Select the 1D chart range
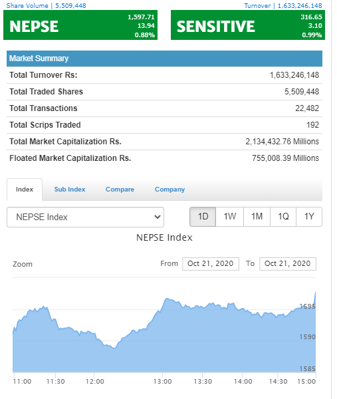 pos(203,217)
